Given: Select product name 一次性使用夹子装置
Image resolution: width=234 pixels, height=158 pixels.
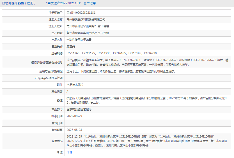Looking at the screenshot, I should point(79,40).
